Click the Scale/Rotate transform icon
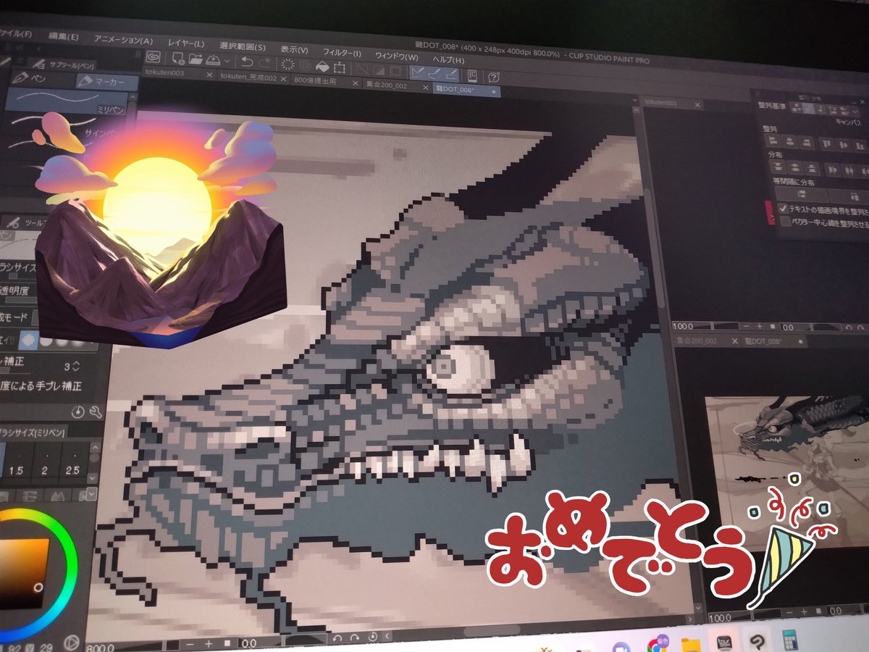This screenshot has height=652, width=869. click(x=339, y=67)
